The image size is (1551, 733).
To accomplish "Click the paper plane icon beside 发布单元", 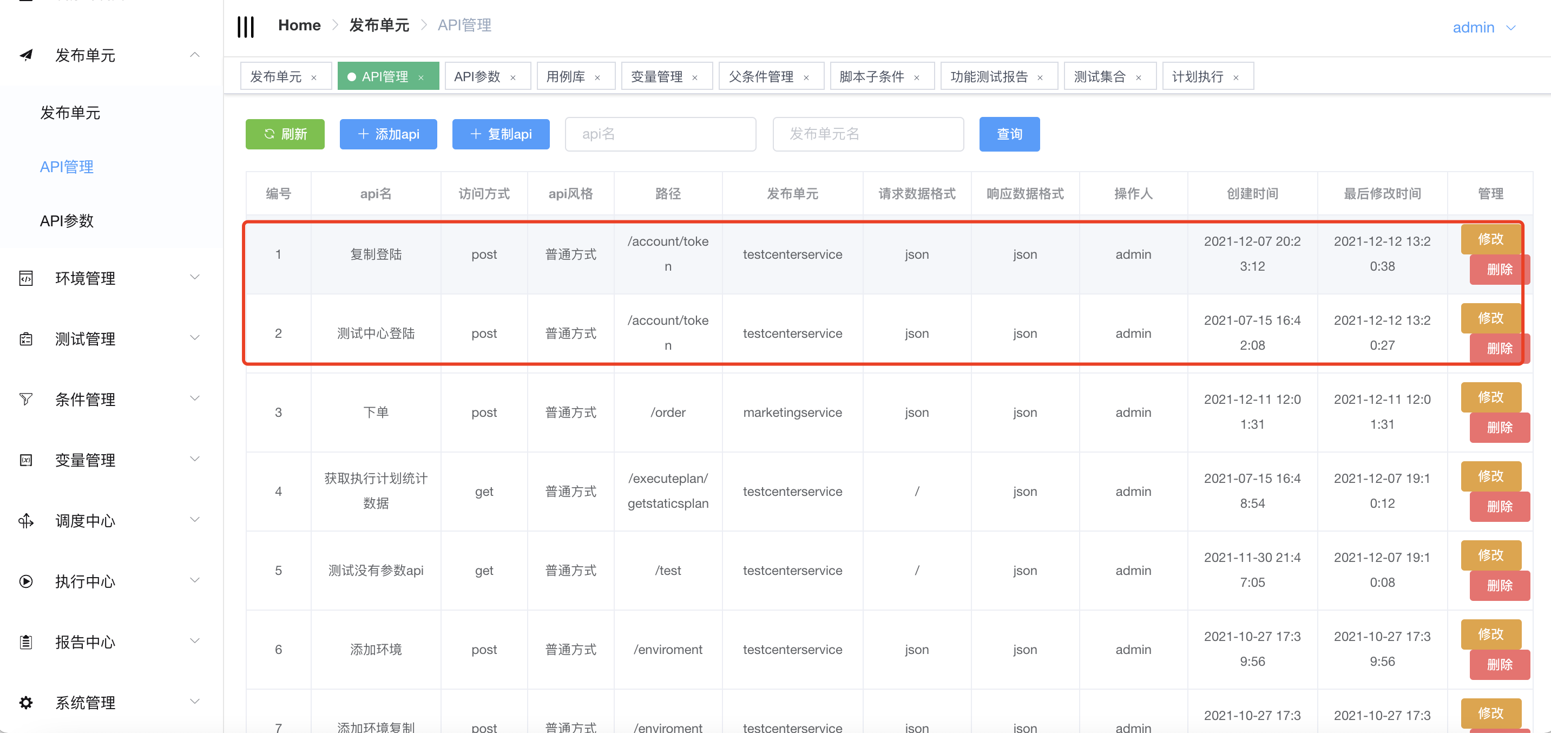I will (26, 55).
